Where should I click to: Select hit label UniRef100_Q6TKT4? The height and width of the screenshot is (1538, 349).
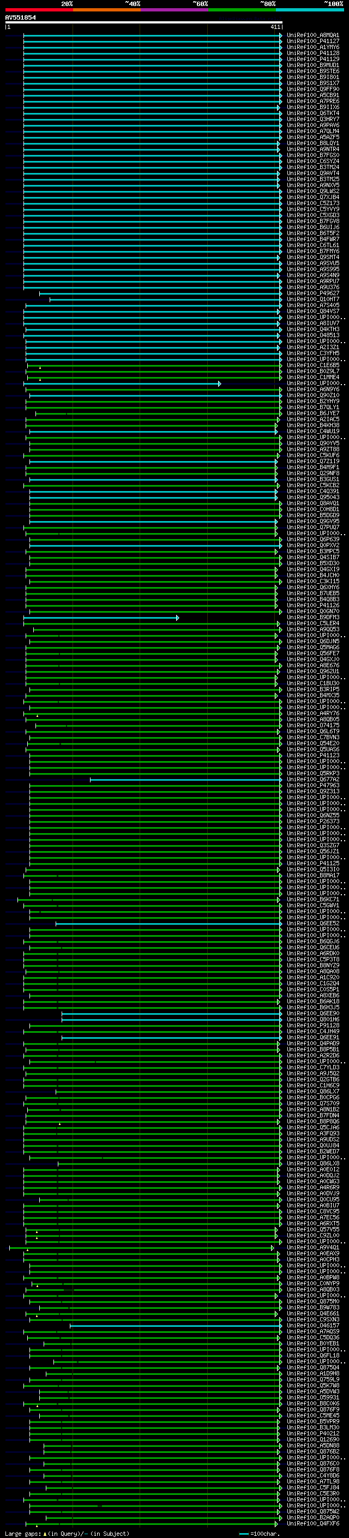(x=312, y=113)
